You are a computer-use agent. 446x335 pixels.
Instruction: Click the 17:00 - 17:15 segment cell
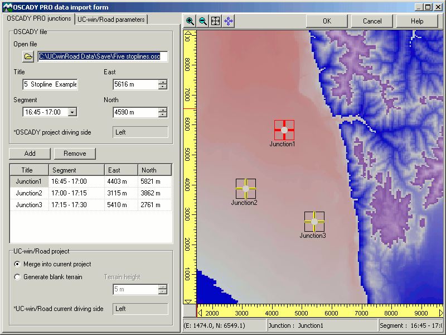click(x=76, y=193)
